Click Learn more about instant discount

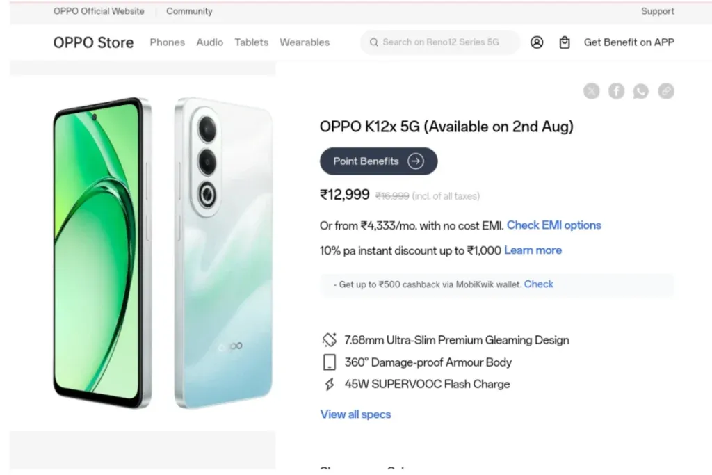pos(533,250)
